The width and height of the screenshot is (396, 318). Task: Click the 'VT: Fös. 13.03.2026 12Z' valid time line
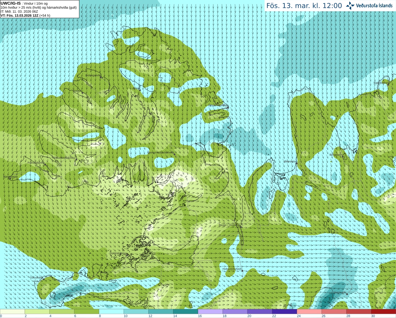[20, 15]
